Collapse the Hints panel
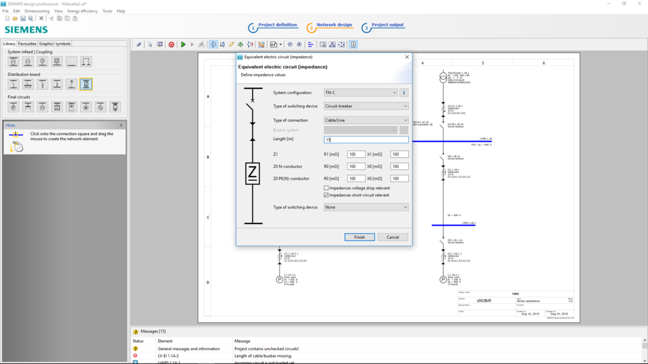Image resolution: width=648 pixels, height=364 pixels. pyautogui.click(x=121, y=125)
